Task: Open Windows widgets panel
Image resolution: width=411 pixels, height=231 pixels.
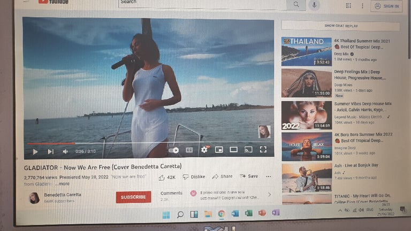Action: tap(194, 214)
